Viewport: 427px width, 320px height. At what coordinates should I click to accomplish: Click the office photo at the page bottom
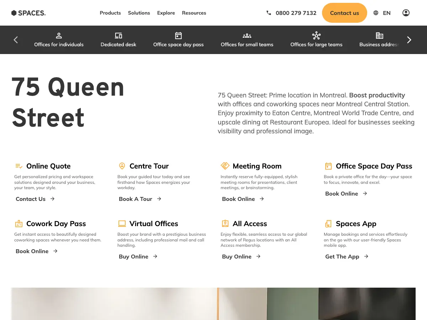pyautogui.click(x=213, y=304)
